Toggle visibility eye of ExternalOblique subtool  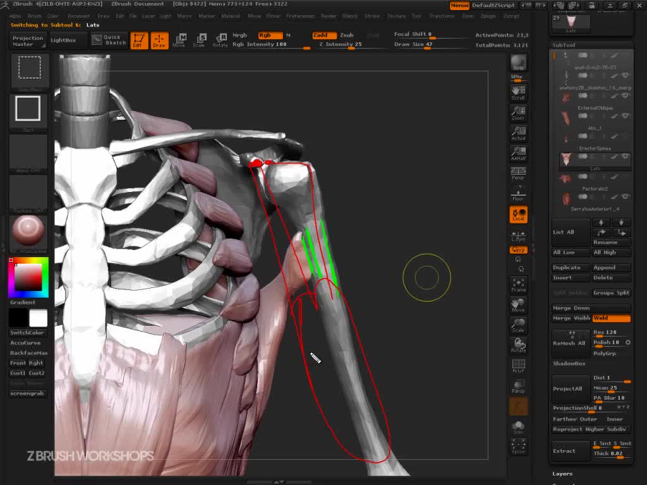pos(626,96)
